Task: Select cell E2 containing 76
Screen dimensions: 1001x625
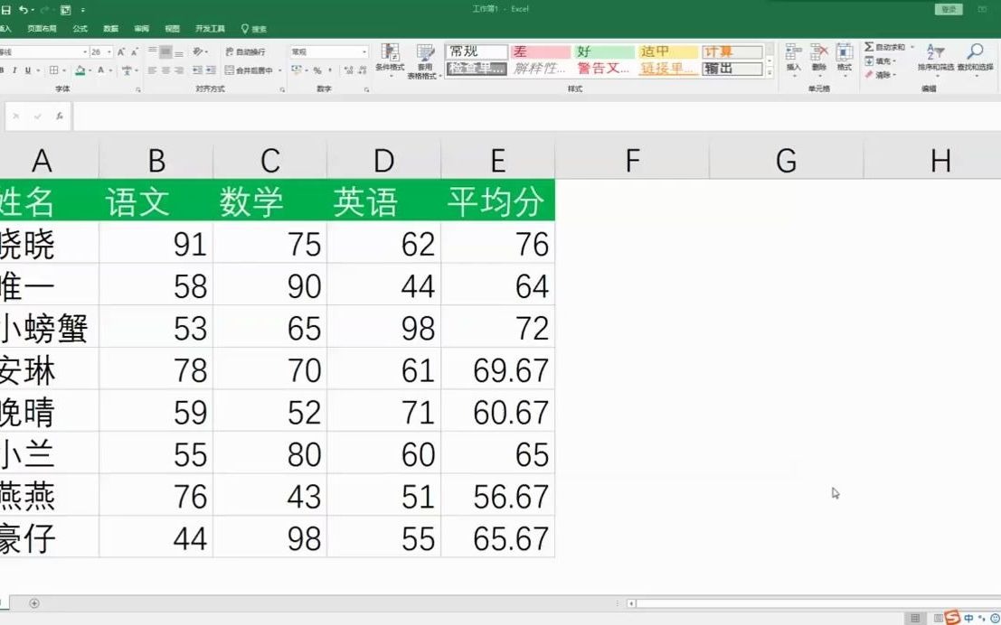Action: coord(497,244)
